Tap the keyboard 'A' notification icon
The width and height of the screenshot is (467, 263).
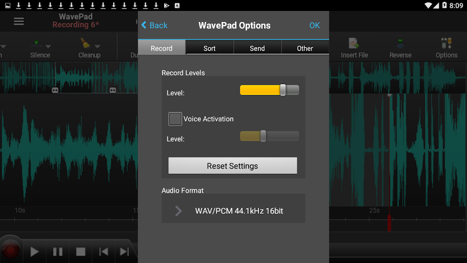pos(177,5)
